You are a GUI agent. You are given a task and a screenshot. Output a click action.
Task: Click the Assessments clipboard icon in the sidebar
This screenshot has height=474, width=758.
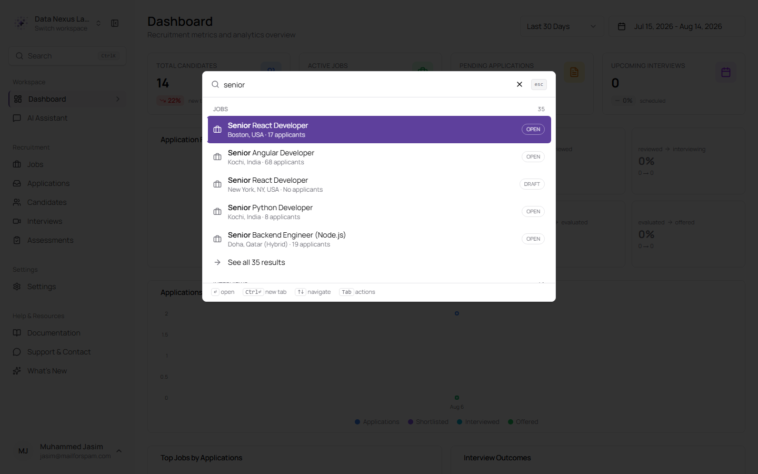[x=17, y=240]
